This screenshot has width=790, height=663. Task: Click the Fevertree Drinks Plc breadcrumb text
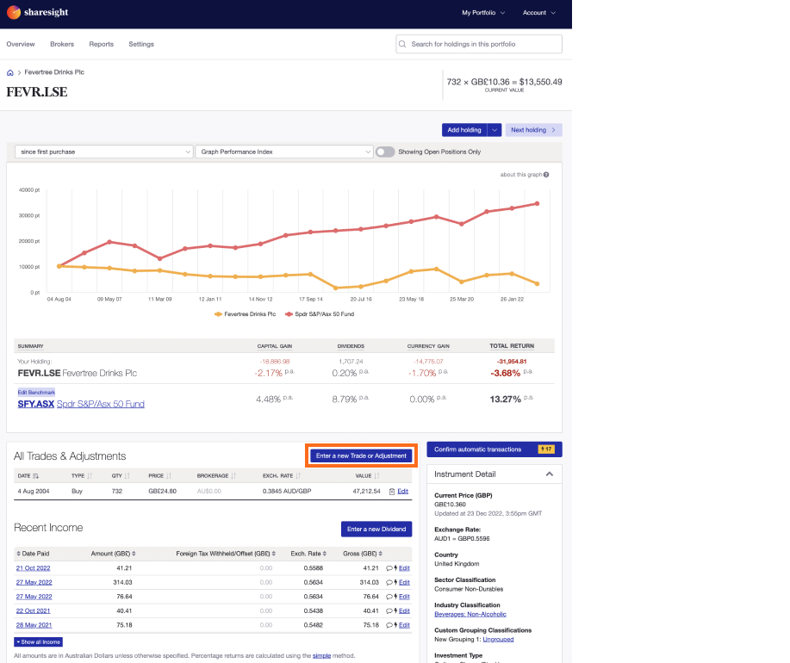pos(54,72)
